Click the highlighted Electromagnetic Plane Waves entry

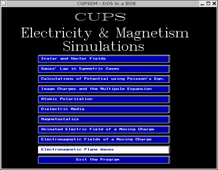pyautogui.click(x=104, y=150)
